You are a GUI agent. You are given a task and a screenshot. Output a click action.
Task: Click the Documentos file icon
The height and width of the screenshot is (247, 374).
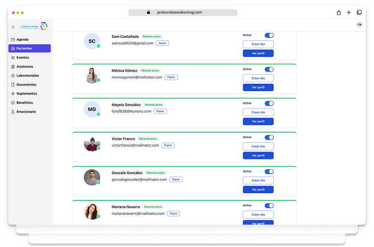(x=13, y=85)
